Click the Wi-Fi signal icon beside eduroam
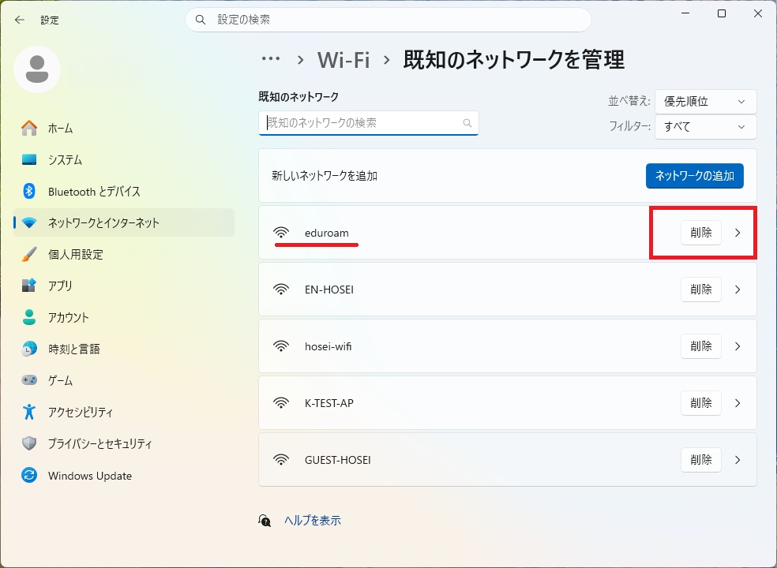This screenshot has height=568, width=777. (281, 233)
